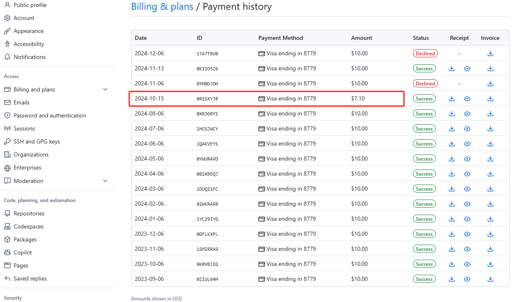Open Billing & plans breadcrumb link
The image size is (532, 302).
[x=162, y=7]
